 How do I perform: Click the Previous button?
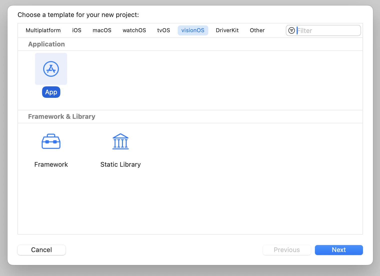(x=287, y=250)
